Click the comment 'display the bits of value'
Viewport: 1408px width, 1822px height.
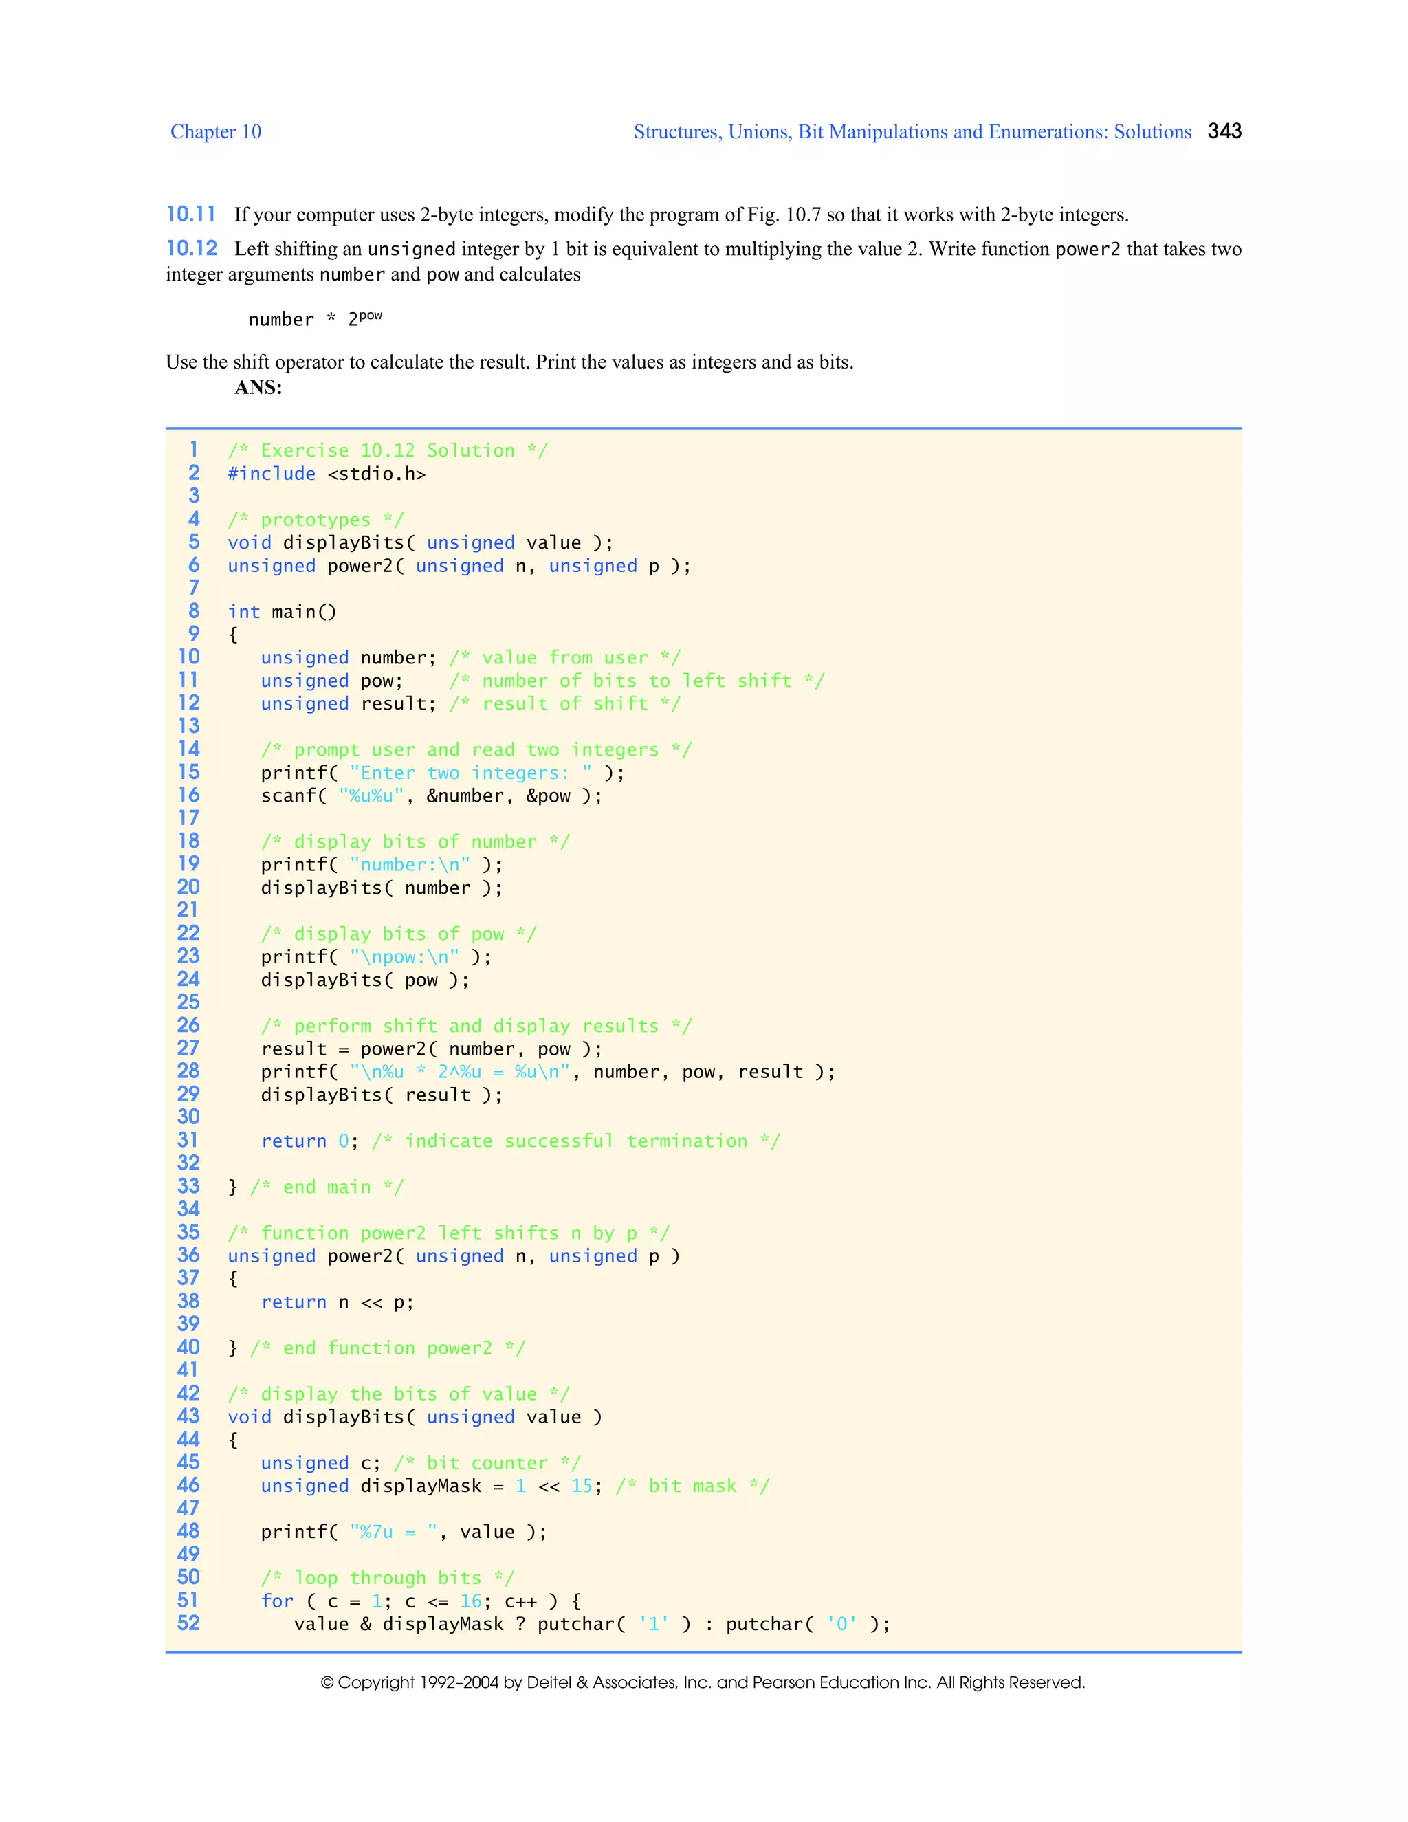[x=399, y=1394]
